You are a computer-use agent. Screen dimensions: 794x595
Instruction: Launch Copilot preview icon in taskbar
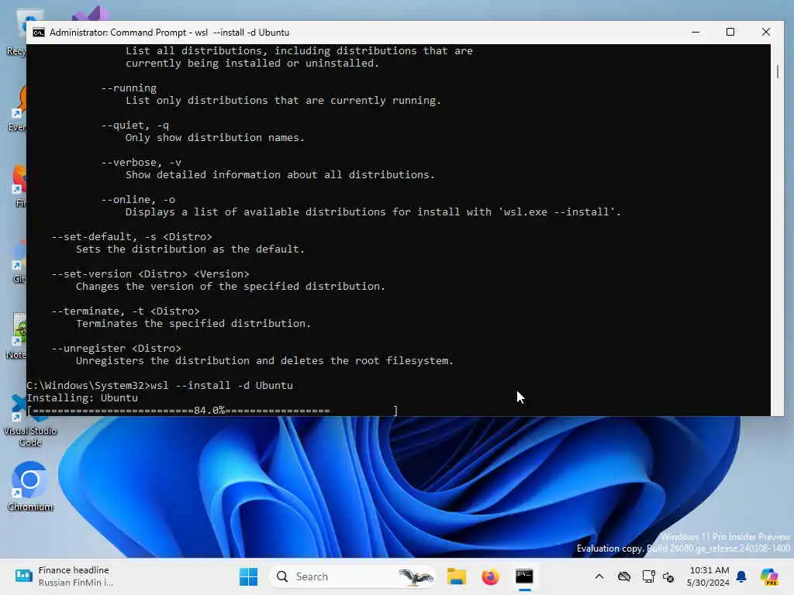tap(768, 576)
